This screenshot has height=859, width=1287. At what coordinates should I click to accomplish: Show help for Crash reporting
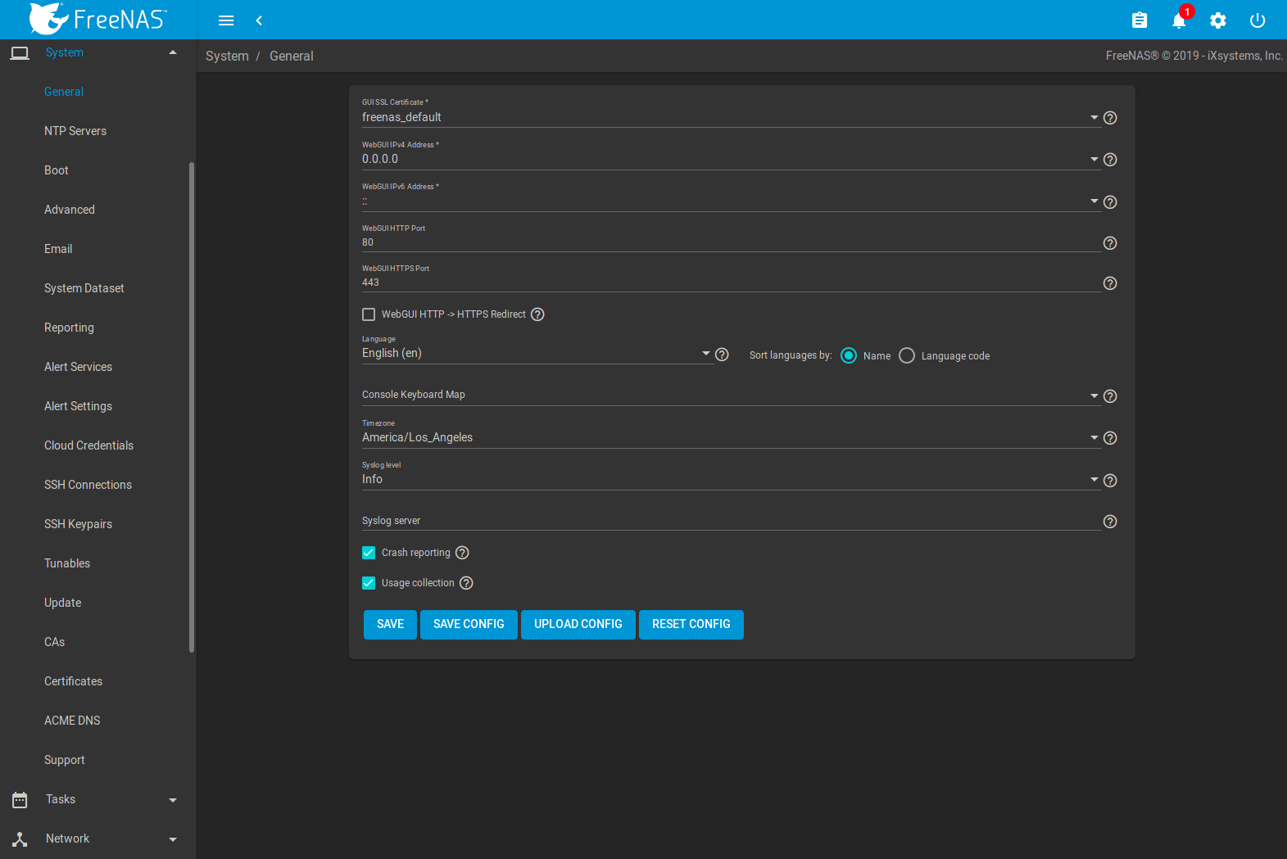pos(462,553)
